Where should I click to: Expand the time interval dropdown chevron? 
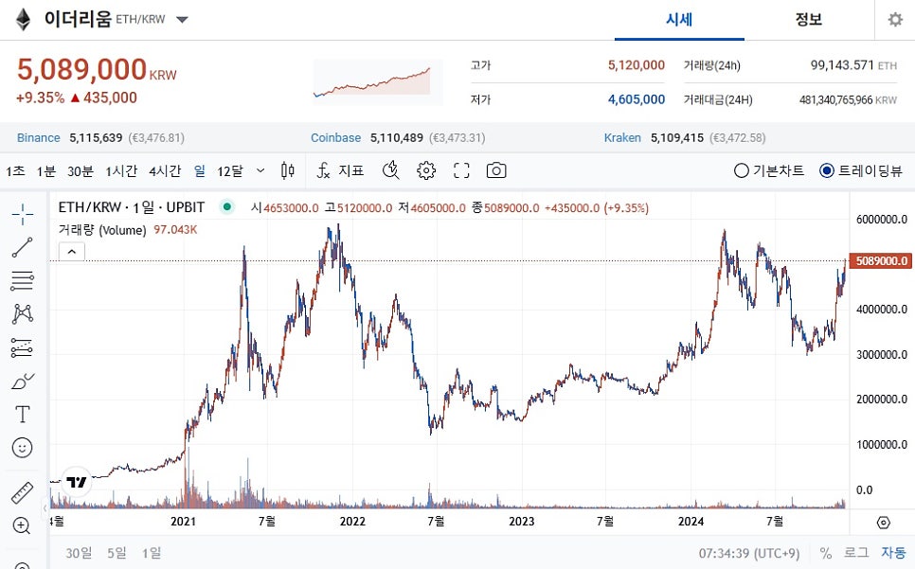tap(260, 170)
